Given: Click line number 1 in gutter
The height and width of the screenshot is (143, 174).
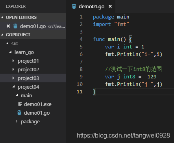Looking at the screenshot, I should tap(81, 17).
